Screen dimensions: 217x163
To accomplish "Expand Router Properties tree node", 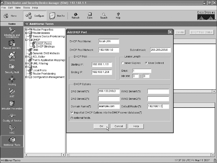I will (x=26, y=30).
